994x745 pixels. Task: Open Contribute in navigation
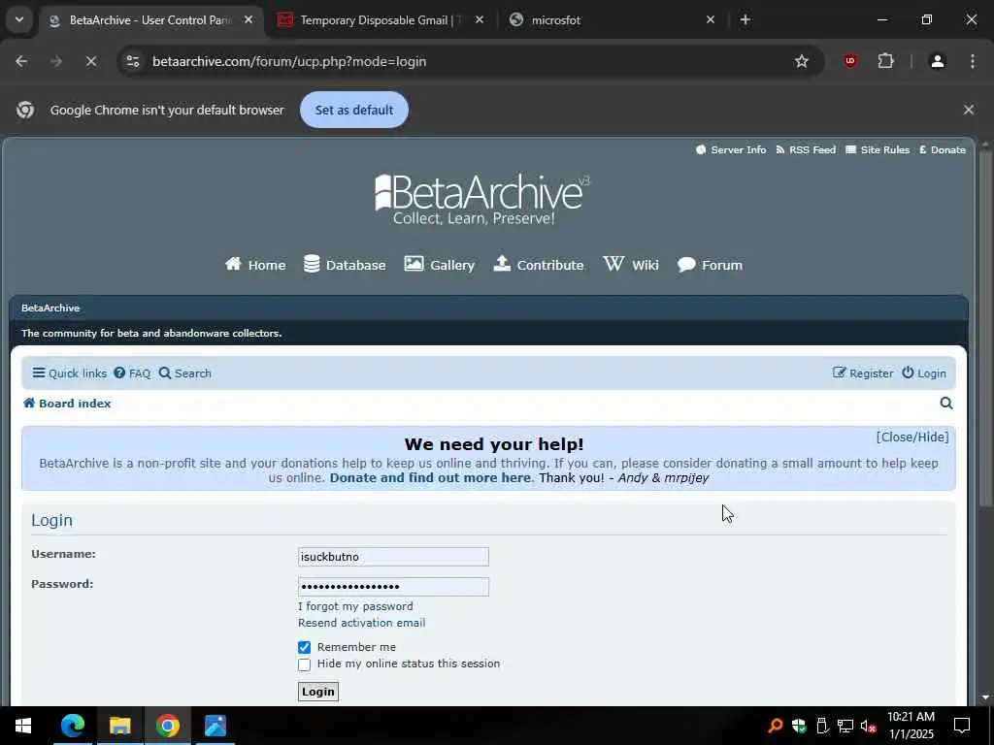538,265
